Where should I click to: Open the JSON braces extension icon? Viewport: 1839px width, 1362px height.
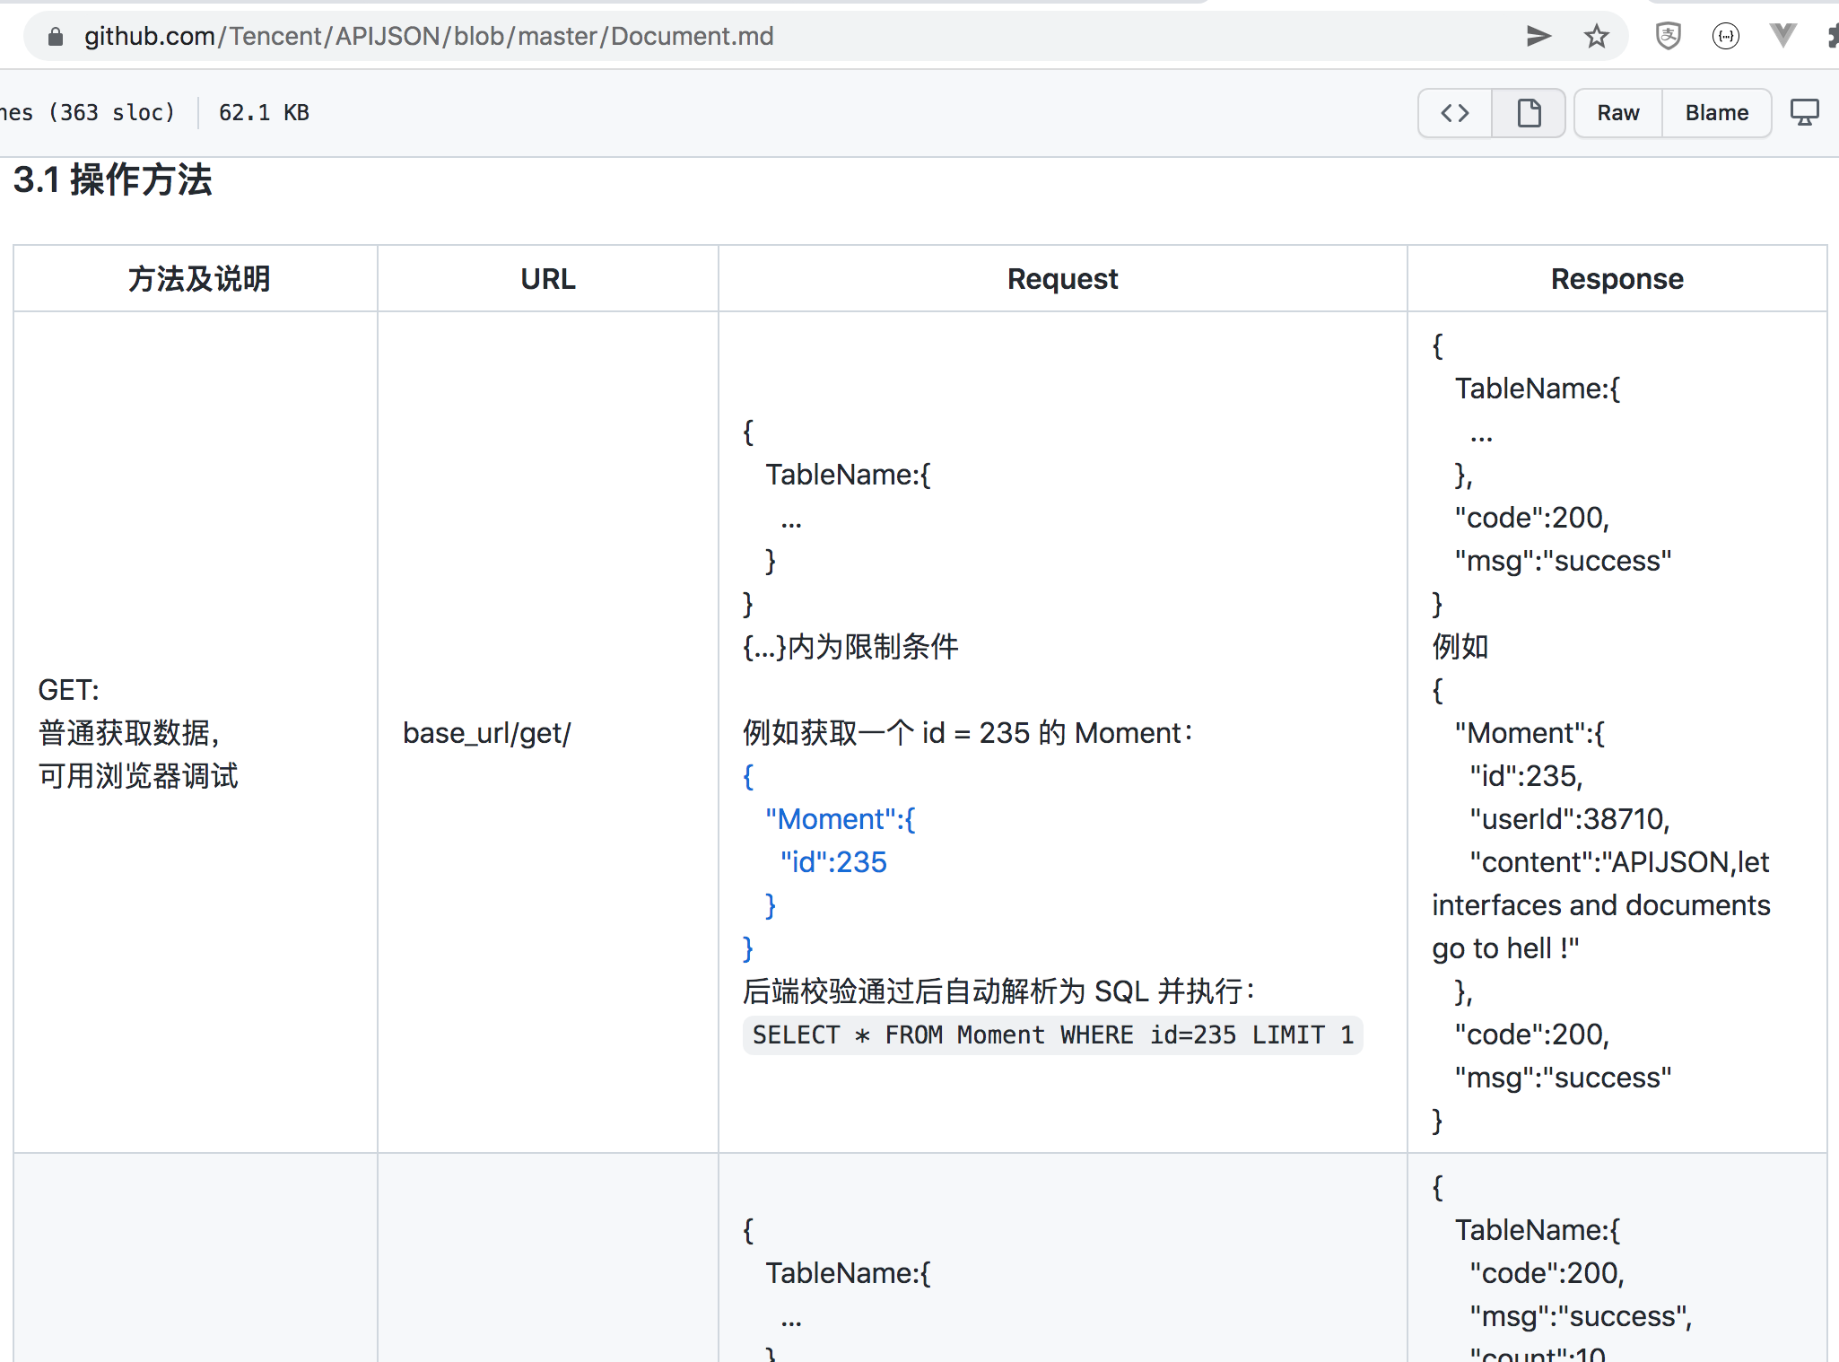point(1725,37)
